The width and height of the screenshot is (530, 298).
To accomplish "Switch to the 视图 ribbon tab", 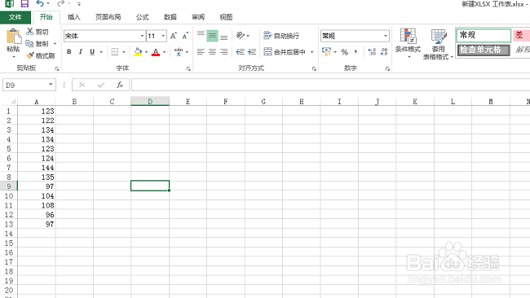I will (x=226, y=17).
